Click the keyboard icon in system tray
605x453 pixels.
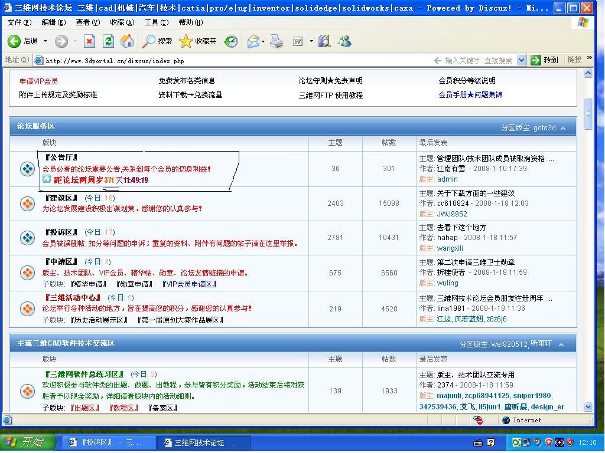pyautogui.click(x=477, y=443)
